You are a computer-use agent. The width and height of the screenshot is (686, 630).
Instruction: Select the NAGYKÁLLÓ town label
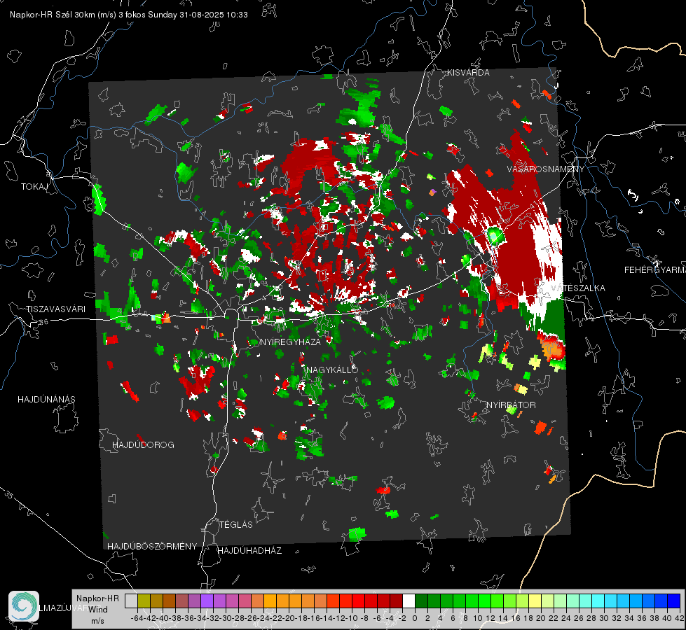pyautogui.click(x=332, y=370)
